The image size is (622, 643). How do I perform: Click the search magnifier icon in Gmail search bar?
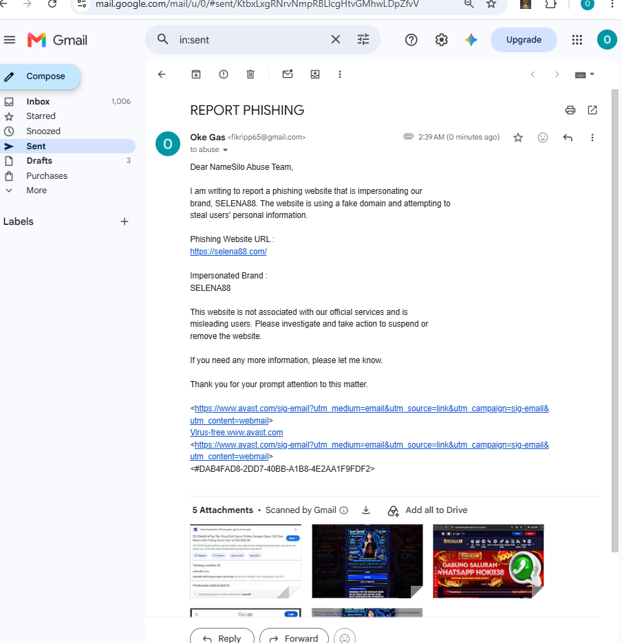[x=163, y=39]
